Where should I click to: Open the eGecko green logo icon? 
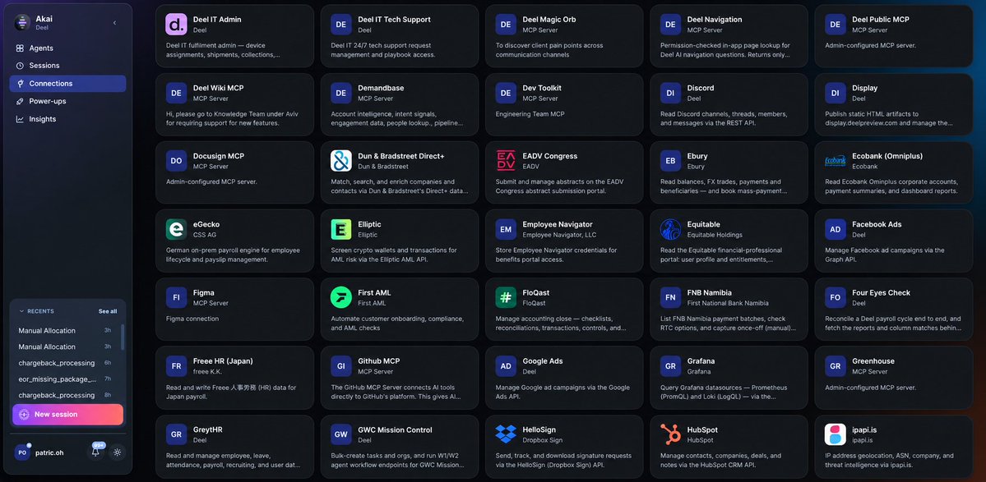coord(177,229)
